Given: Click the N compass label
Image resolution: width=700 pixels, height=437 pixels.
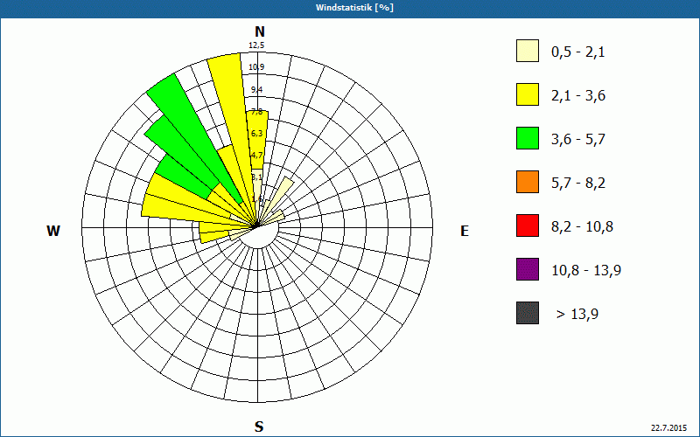Looking at the screenshot, I should tap(259, 31).
